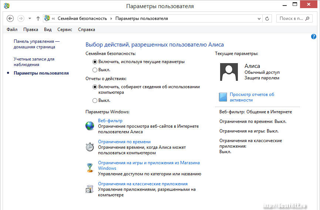Expand the breadcrumb arrow after Семейная безопасность
The width and height of the screenshot is (320, 210).
point(111,19)
